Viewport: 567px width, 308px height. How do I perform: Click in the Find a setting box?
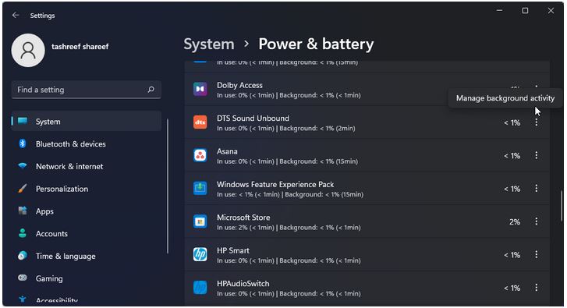tap(87, 90)
